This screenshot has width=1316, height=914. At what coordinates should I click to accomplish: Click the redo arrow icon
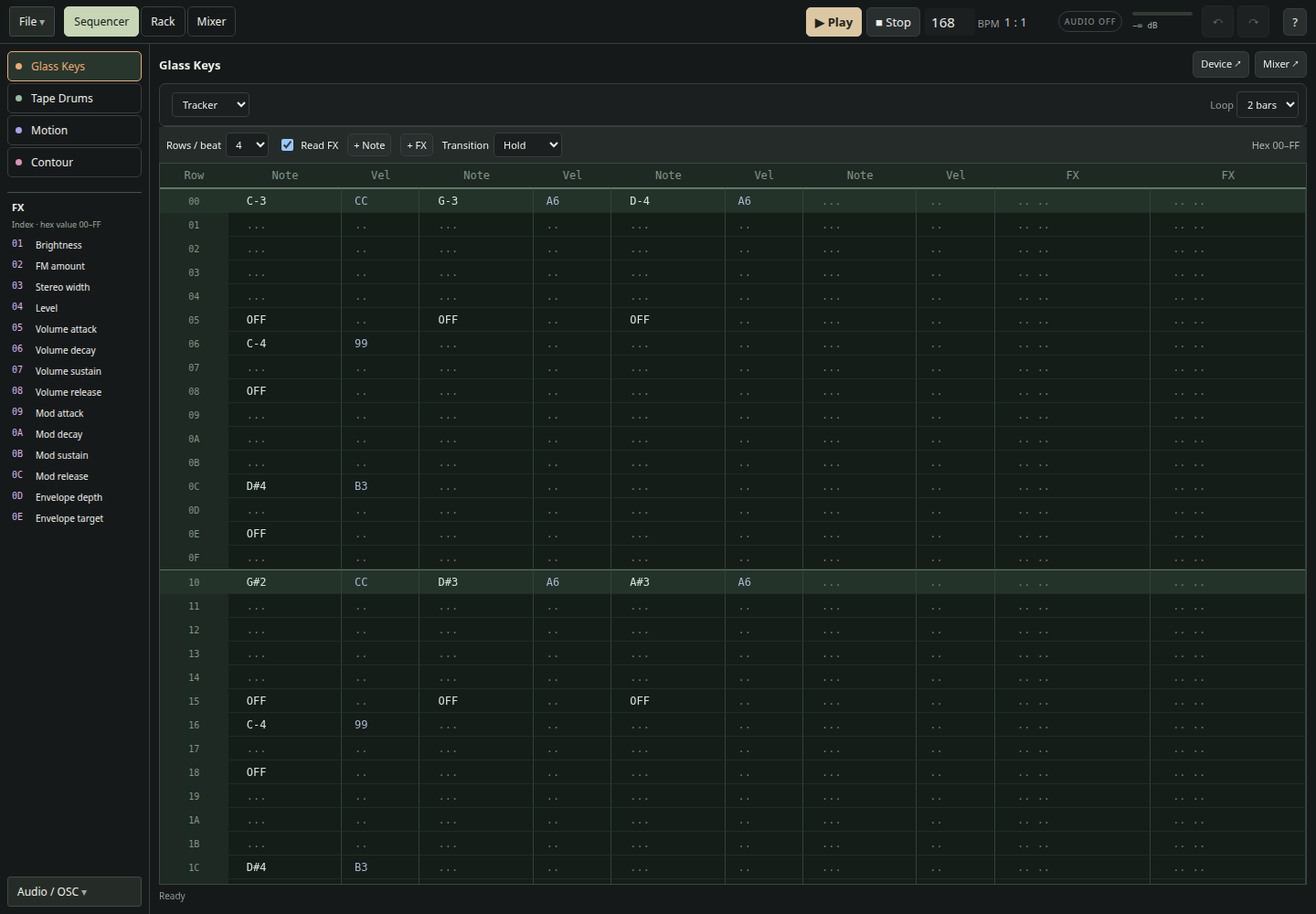pos(1253,22)
